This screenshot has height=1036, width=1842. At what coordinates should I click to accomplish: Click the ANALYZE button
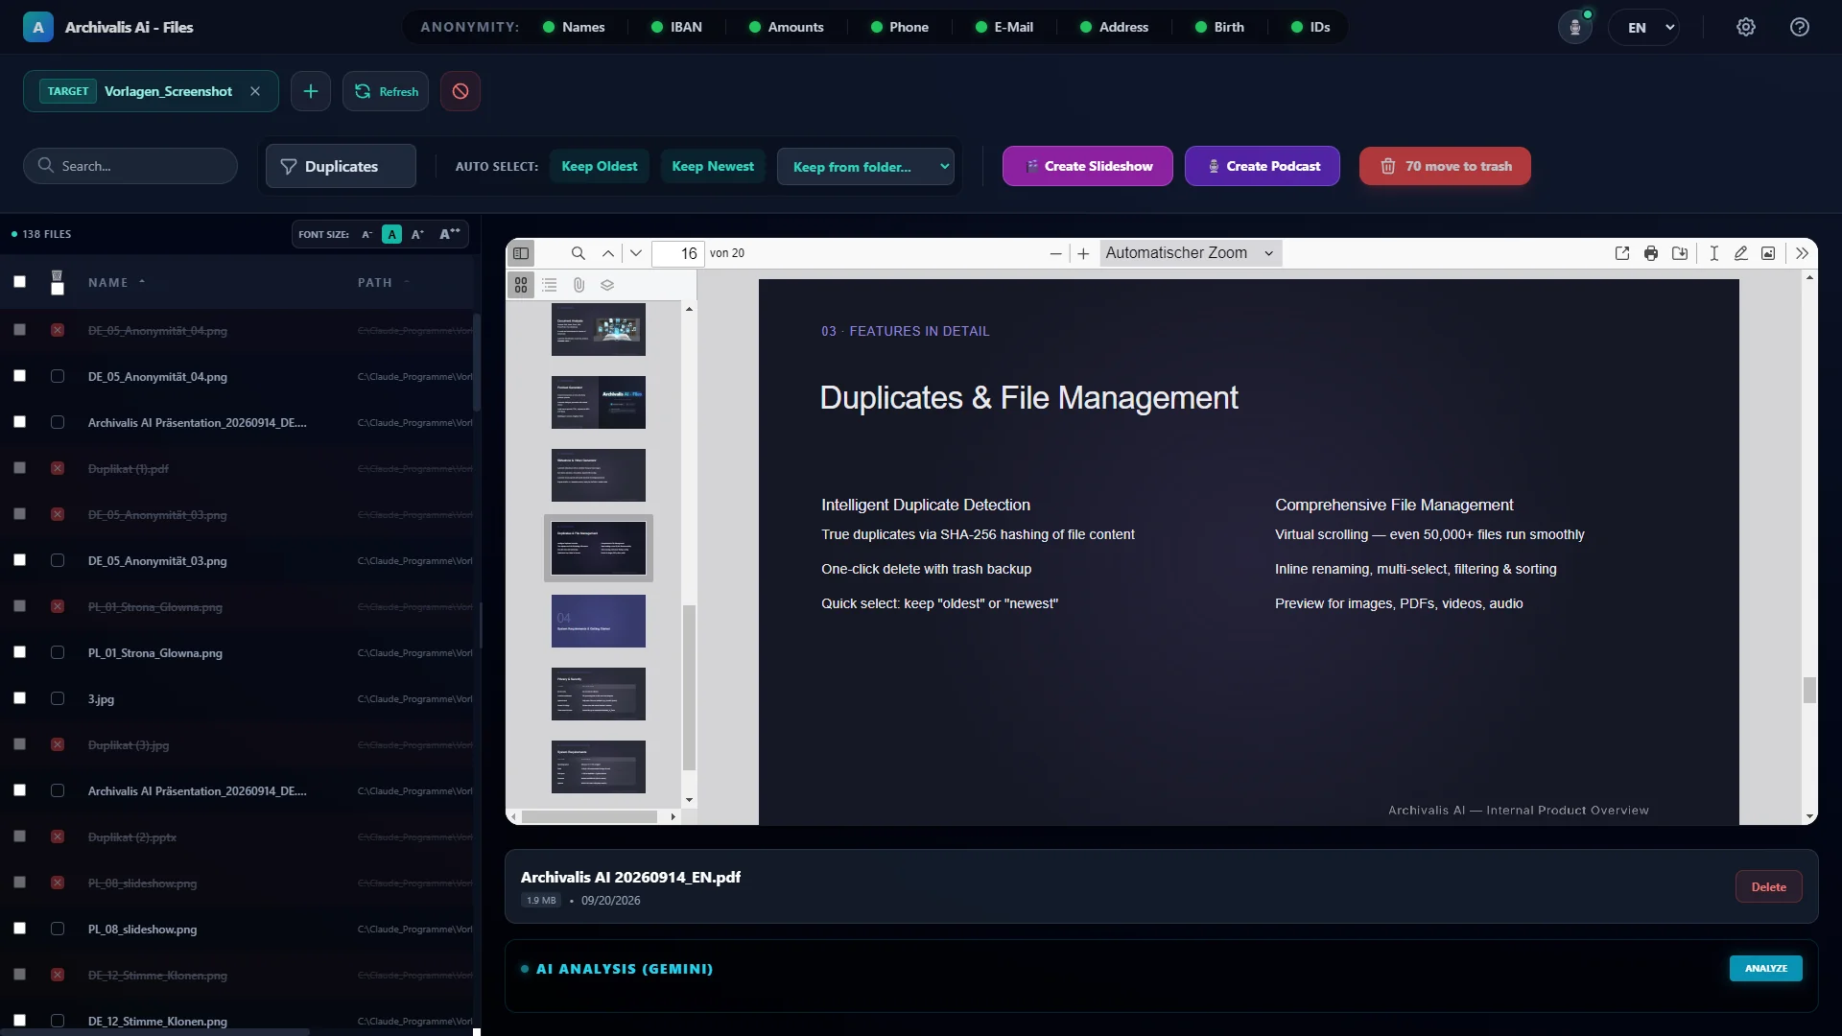coord(1765,968)
